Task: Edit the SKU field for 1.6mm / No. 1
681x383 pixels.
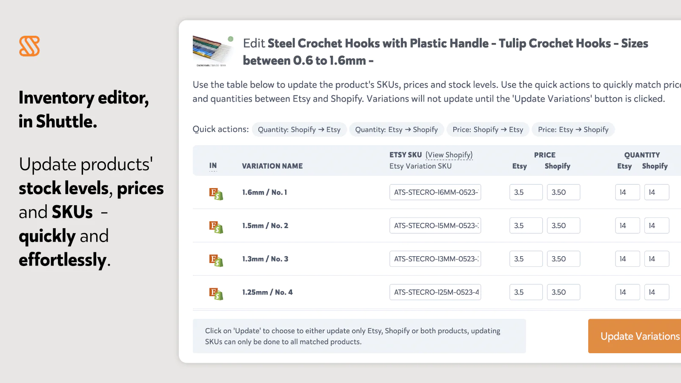Action: [435, 192]
